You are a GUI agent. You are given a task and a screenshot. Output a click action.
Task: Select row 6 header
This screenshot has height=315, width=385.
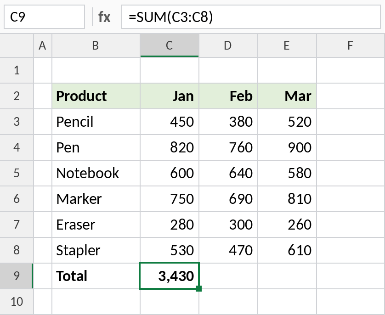pos(17,199)
